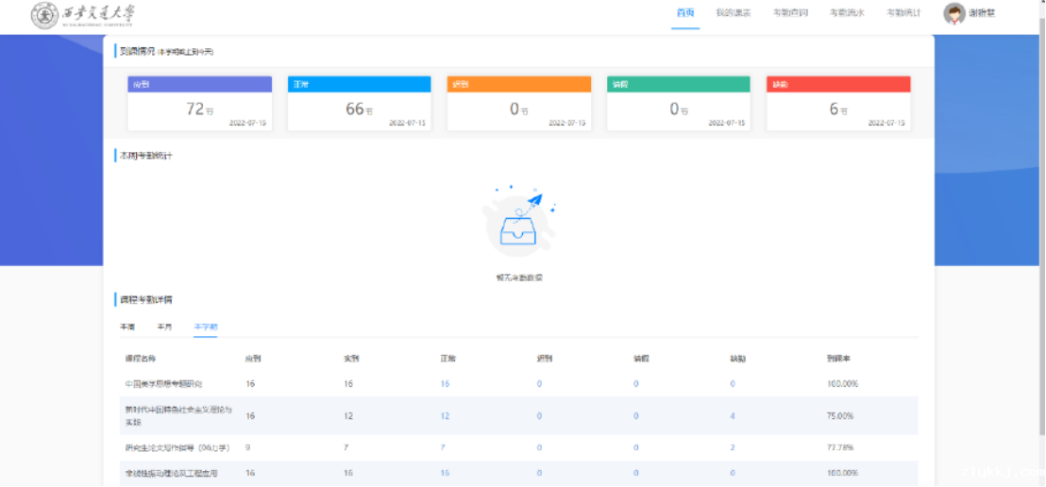Click the blue absence count 2 link
1046x487 pixels.
click(x=733, y=447)
